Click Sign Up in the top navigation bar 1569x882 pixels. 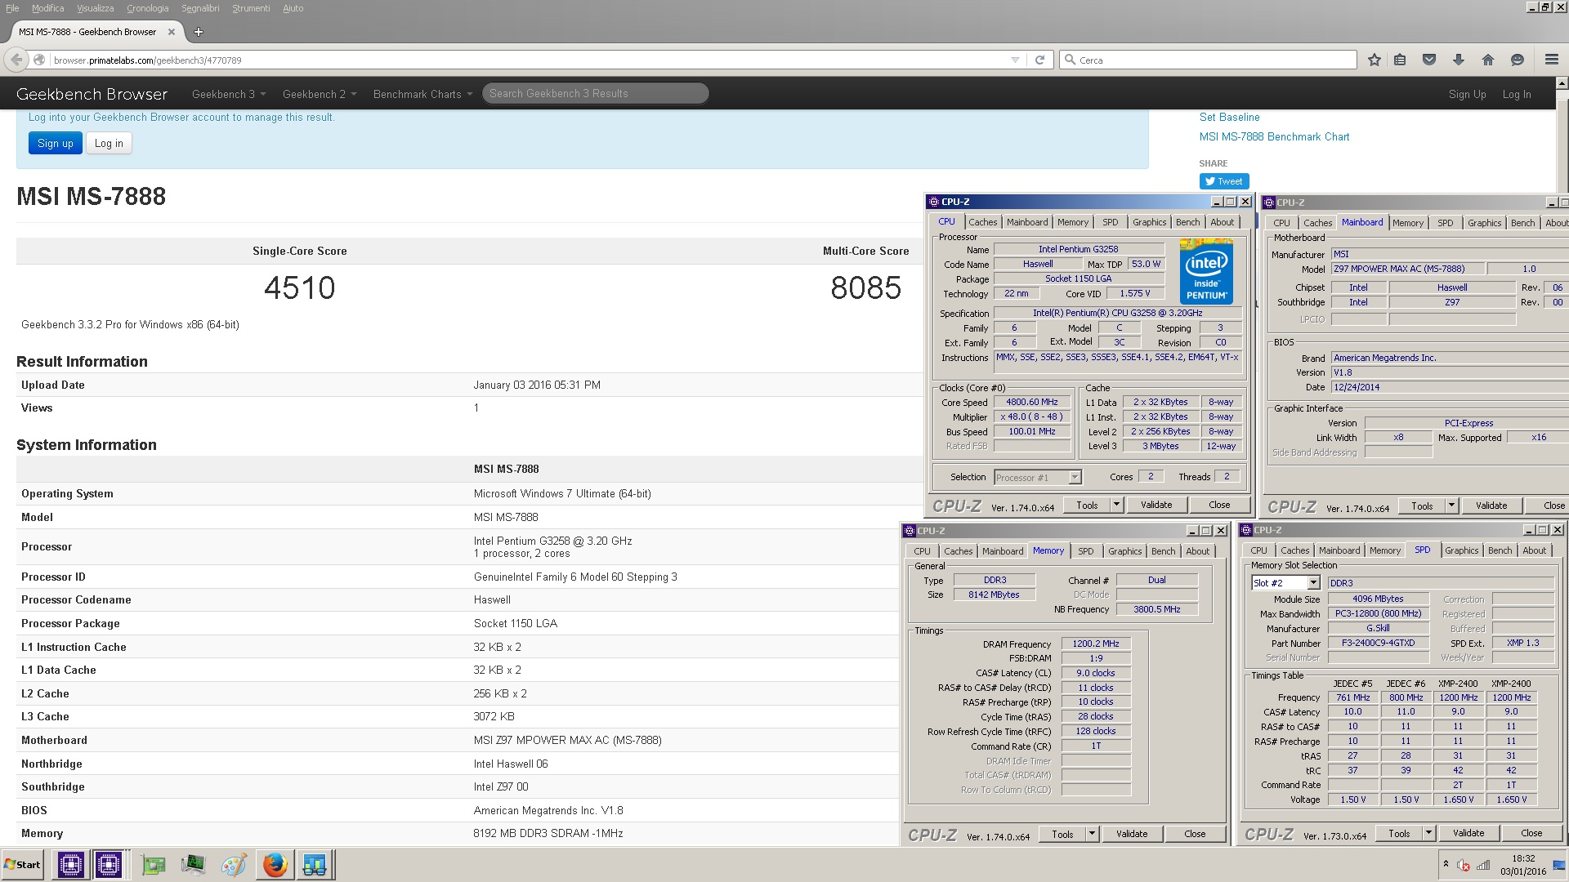pyautogui.click(x=1467, y=94)
